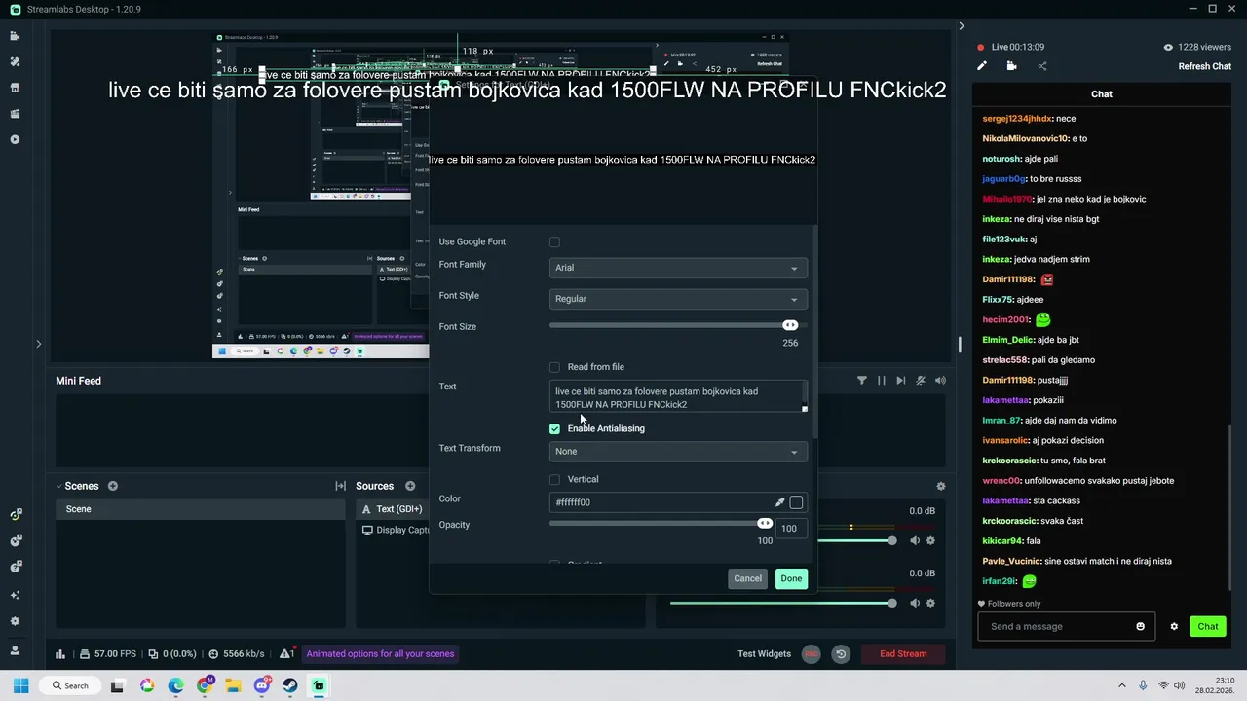Open the Themes paintbrush icon in sidebar

click(15, 61)
